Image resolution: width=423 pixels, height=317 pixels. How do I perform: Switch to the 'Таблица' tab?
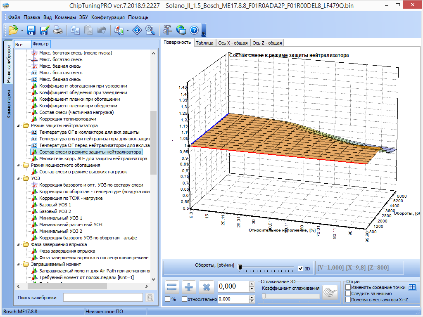click(204, 43)
